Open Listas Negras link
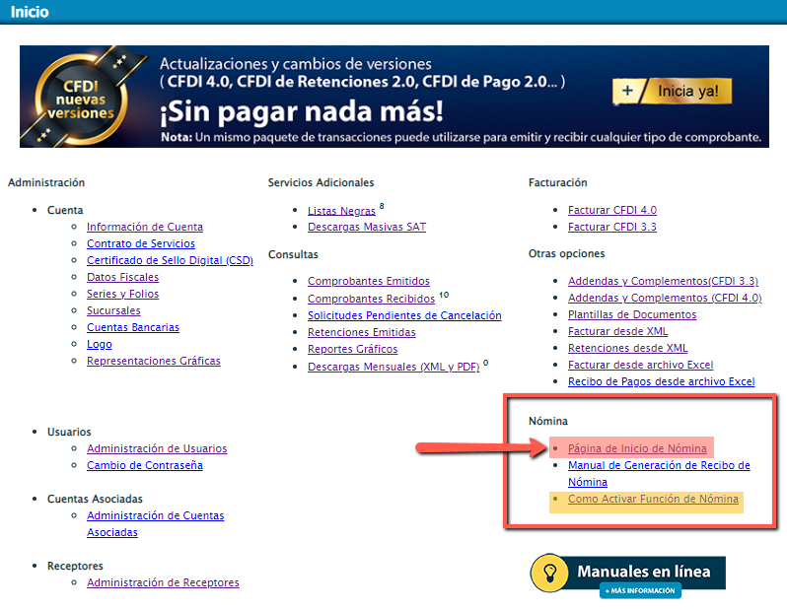The height and width of the screenshot is (610, 787). coord(341,211)
